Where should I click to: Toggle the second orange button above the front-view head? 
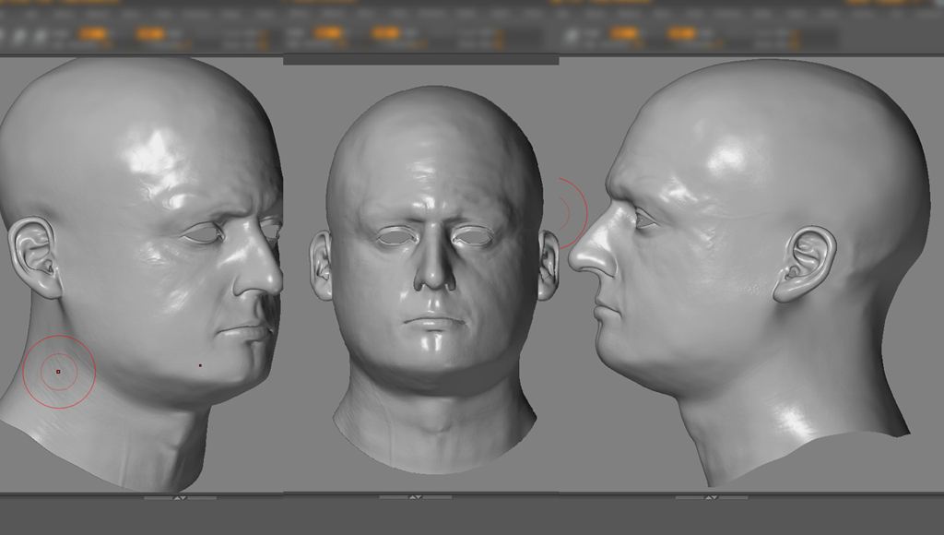point(385,33)
